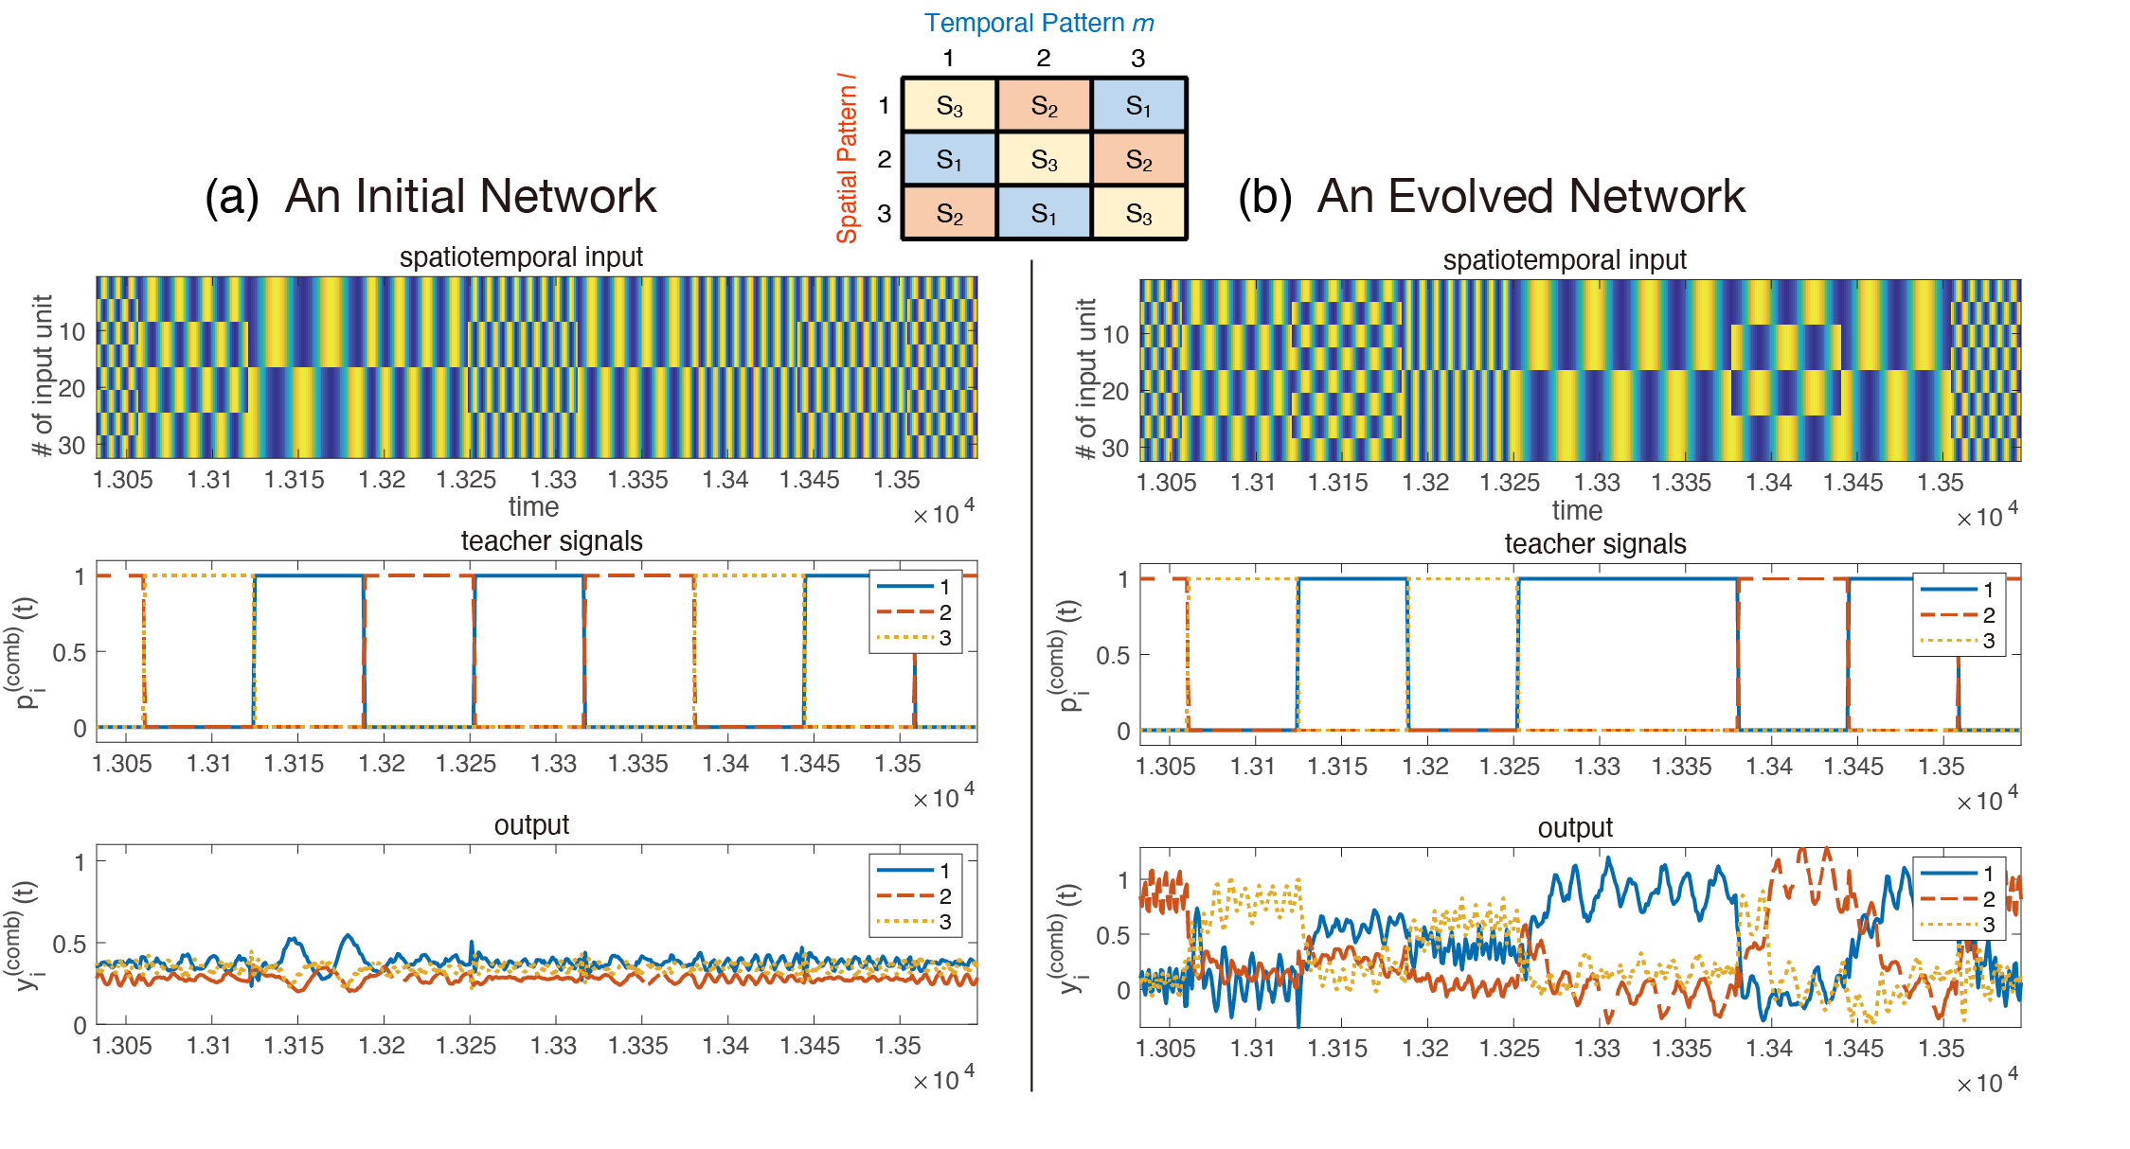Screen dimensions: 2130x1149
Task: Click the right output plot legend
Action: tap(1959, 898)
